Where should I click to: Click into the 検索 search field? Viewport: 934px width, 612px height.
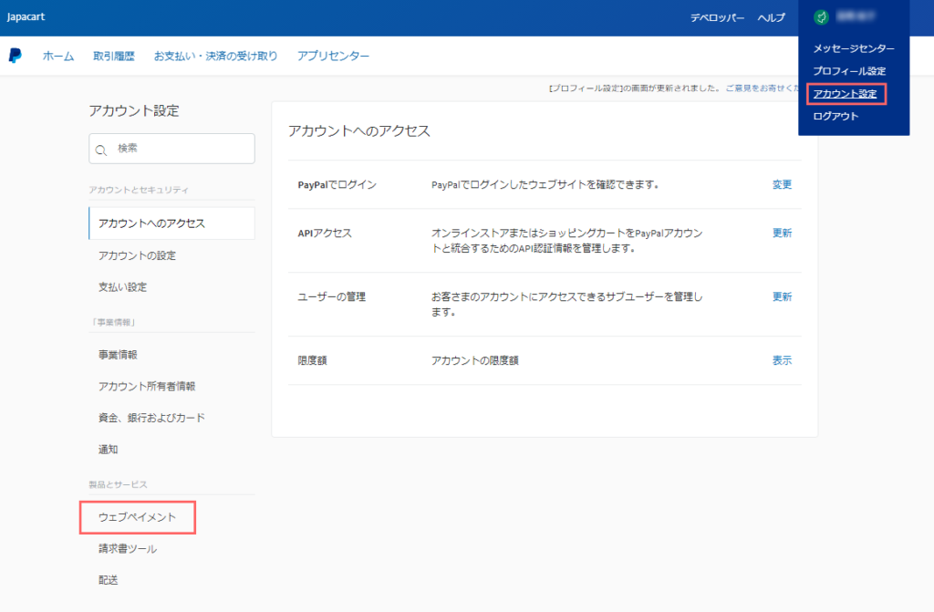[x=171, y=149]
